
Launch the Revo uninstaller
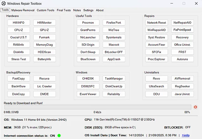tap(157, 78)
